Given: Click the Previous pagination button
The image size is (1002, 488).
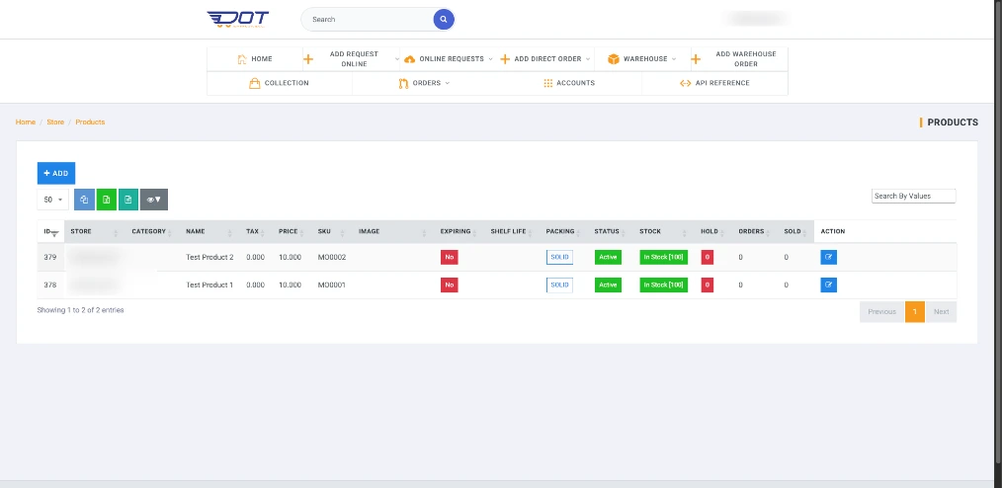Looking at the screenshot, I should [881, 312].
